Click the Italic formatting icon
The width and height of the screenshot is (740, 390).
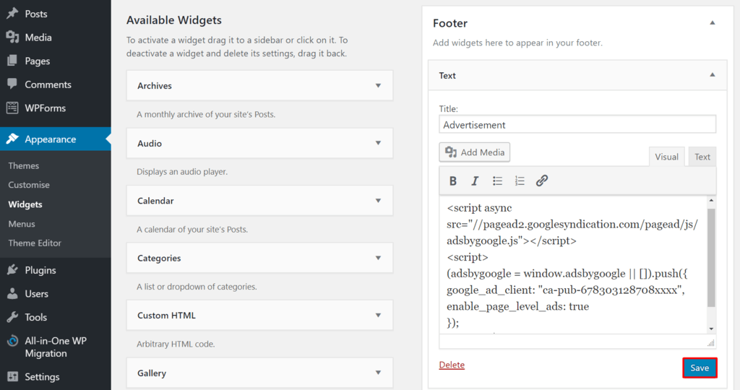click(x=475, y=181)
